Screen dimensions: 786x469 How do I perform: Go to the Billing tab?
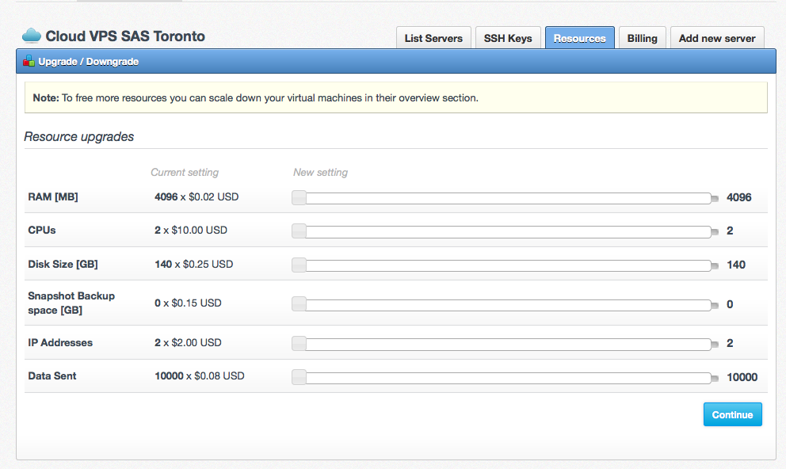coord(642,38)
